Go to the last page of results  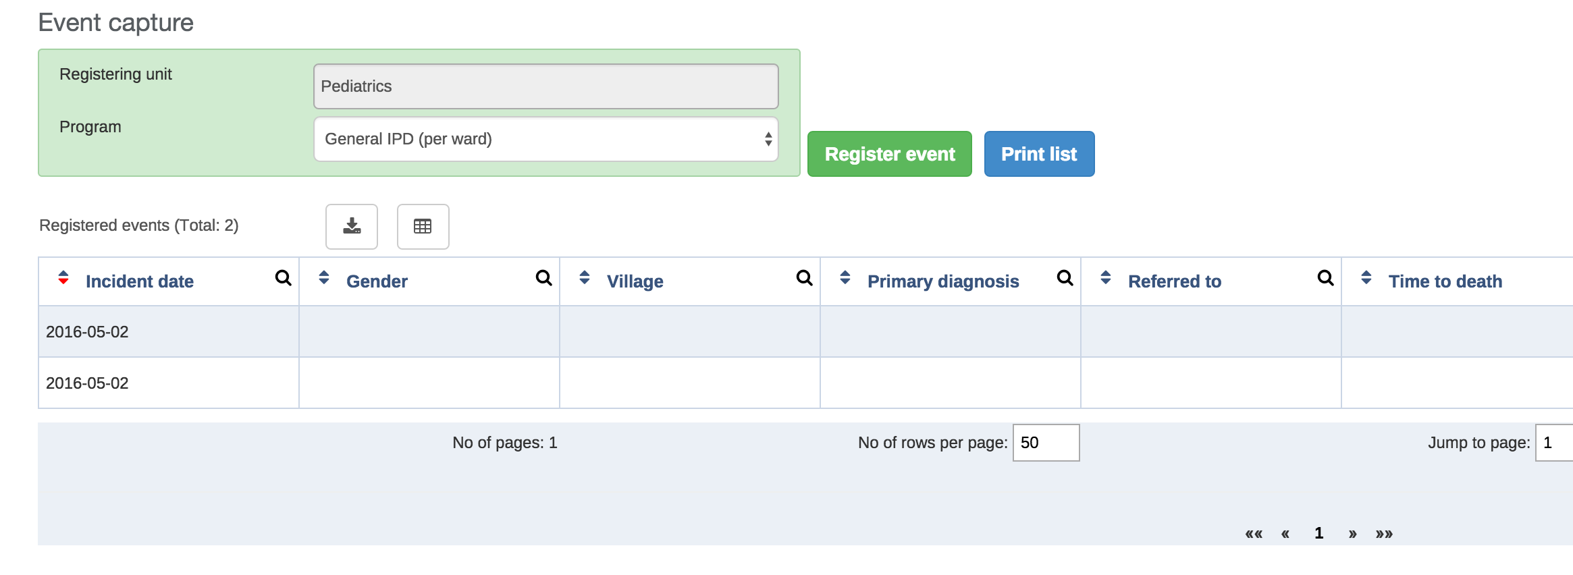(x=1384, y=534)
